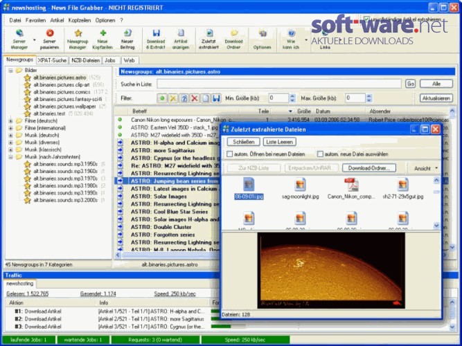
Task: Expand the Filme (international) folder
Action: [10, 128]
